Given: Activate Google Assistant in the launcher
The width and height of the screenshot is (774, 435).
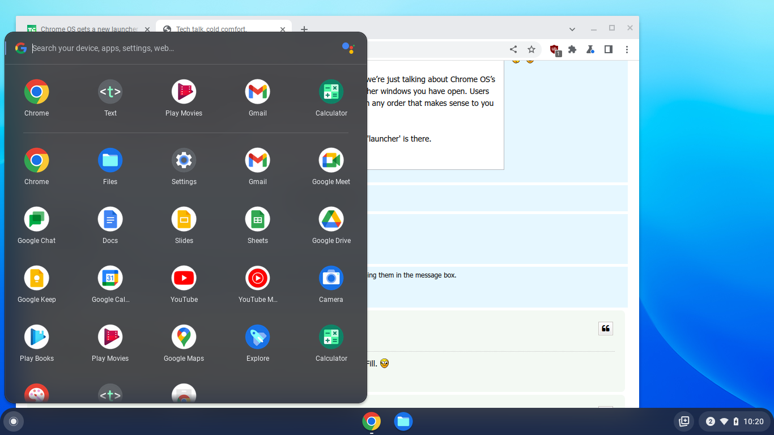Looking at the screenshot, I should coord(348,48).
